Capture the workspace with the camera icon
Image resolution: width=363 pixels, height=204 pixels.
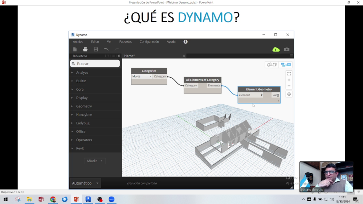286,49
